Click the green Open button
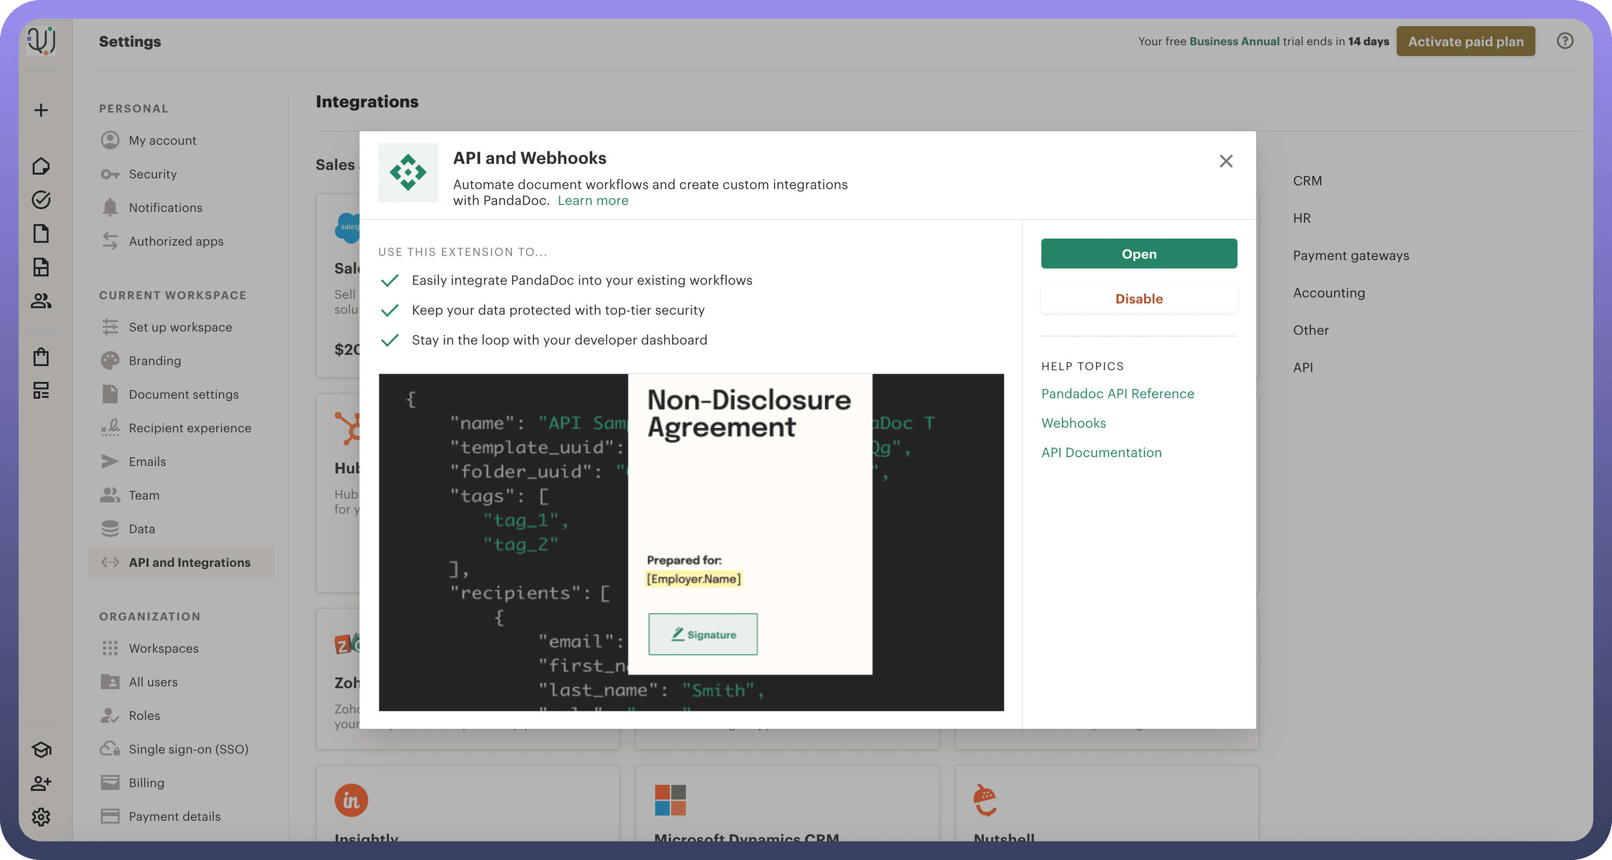1612x860 pixels. point(1138,254)
